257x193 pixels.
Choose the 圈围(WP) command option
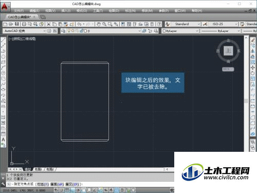coord(57,184)
